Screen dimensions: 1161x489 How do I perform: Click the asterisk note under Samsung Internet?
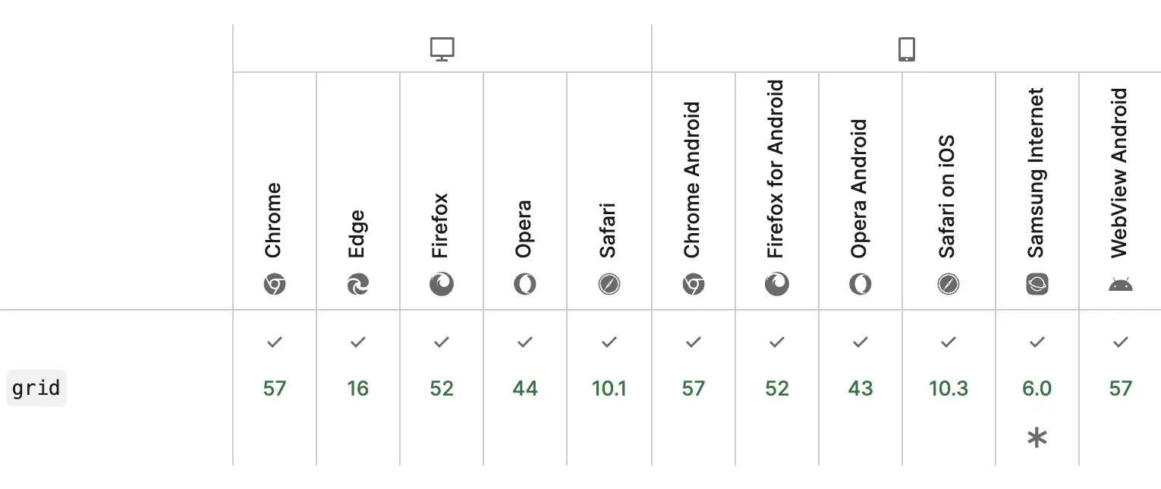point(1037,438)
